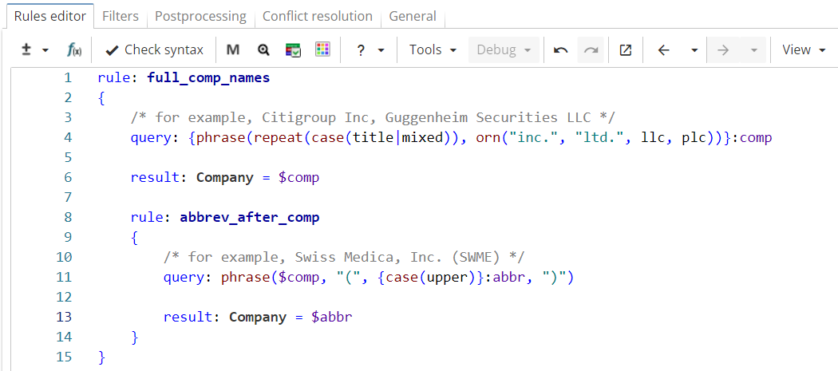Click the magnifier search icon

(263, 49)
